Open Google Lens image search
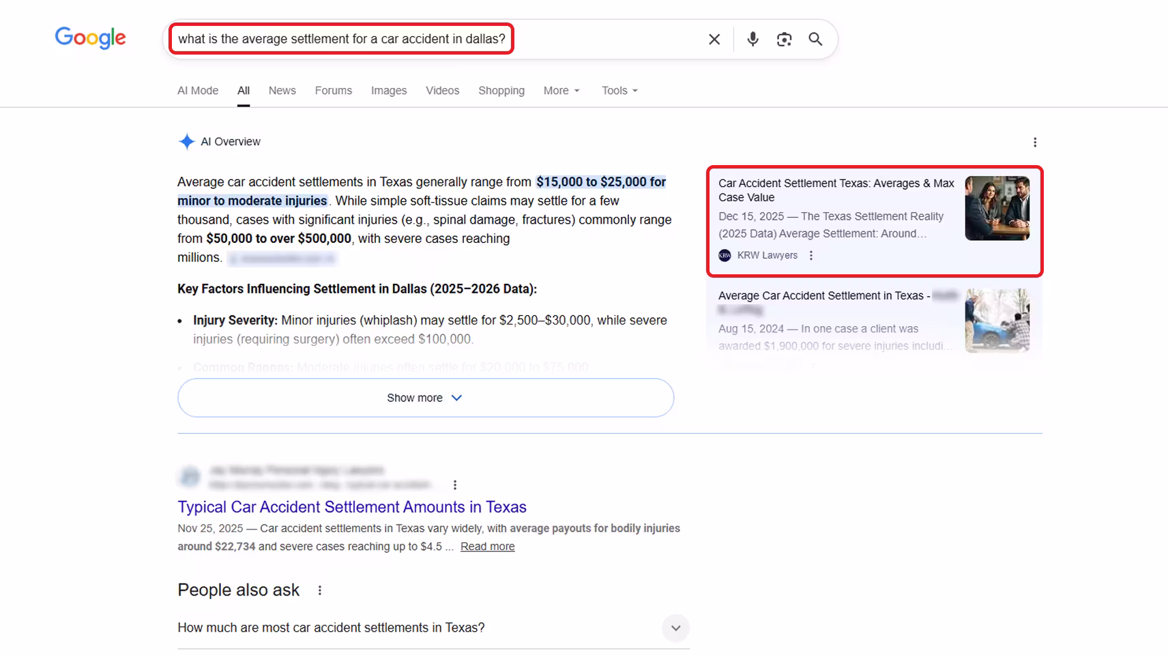This screenshot has height=655, width=1168. (784, 40)
